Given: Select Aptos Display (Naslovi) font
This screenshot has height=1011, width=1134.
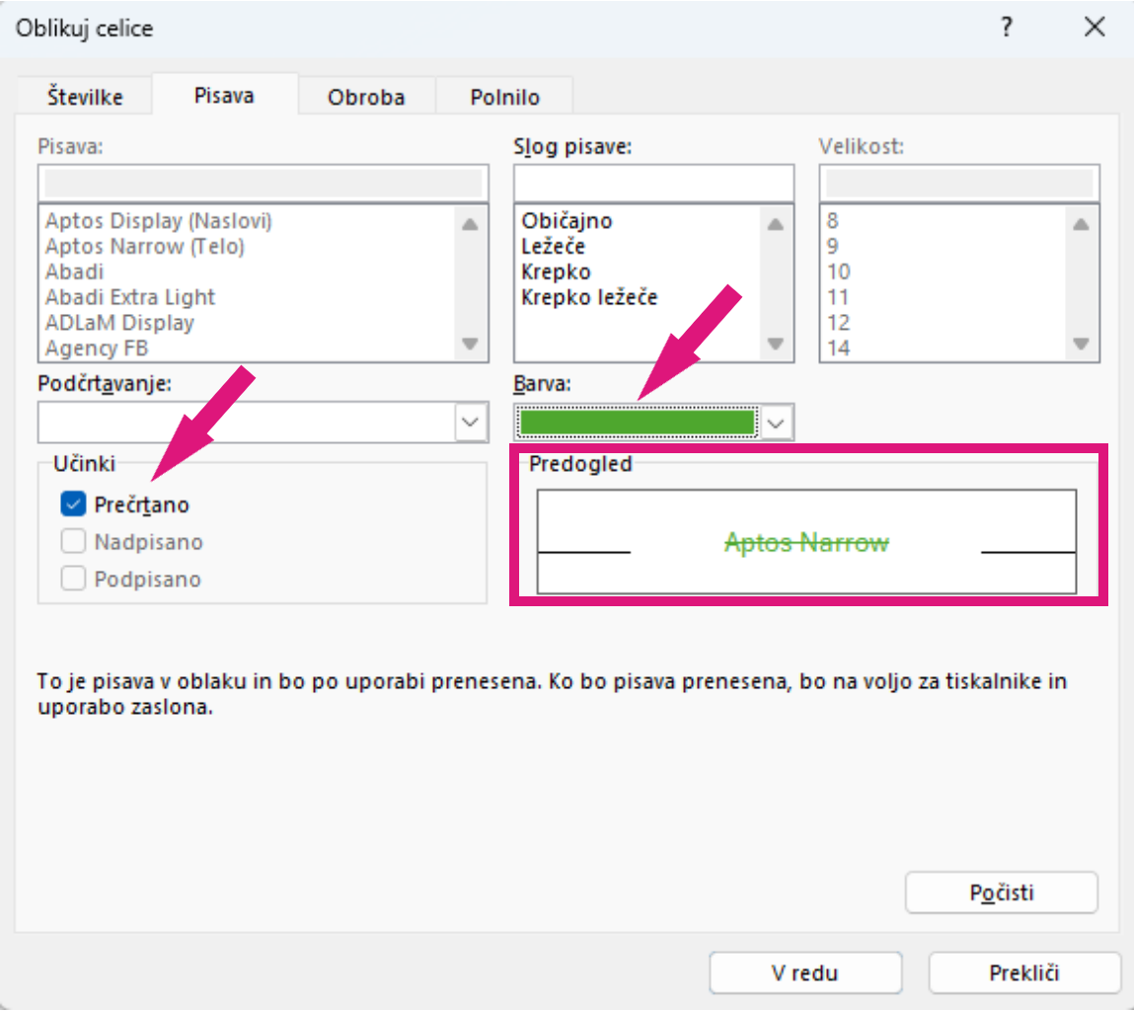Looking at the screenshot, I should [158, 221].
